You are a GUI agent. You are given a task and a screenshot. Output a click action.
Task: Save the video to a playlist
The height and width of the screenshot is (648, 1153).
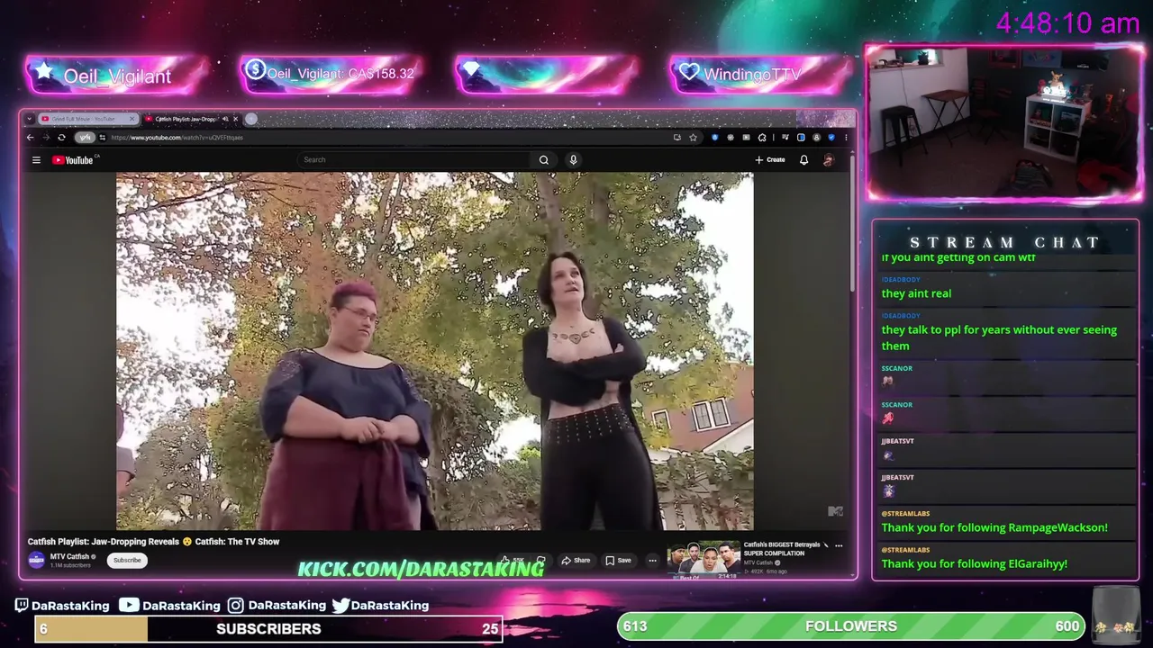point(618,560)
